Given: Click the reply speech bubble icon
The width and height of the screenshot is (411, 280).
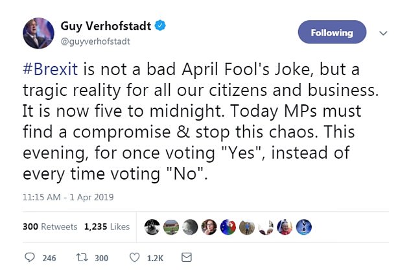Looking at the screenshot, I should (x=29, y=258).
